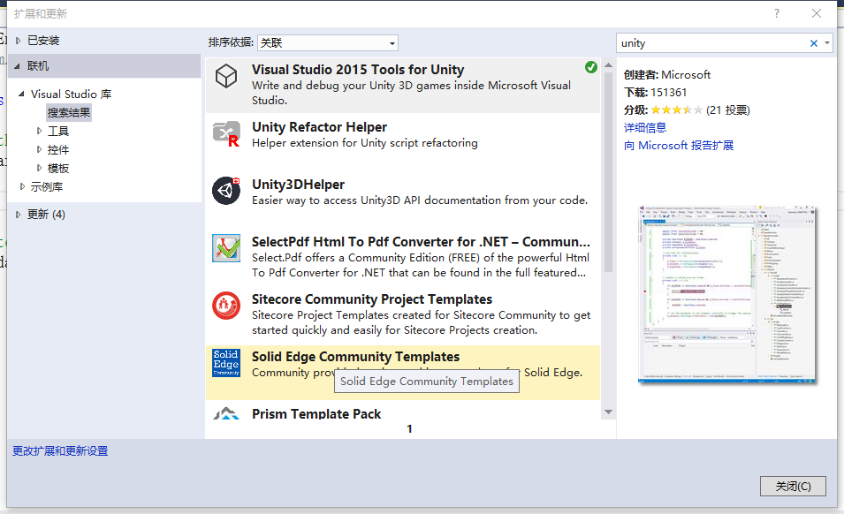Click the Unity Refactor Helper icon
The height and width of the screenshot is (514, 844).
pyautogui.click(x=226, y=134)
